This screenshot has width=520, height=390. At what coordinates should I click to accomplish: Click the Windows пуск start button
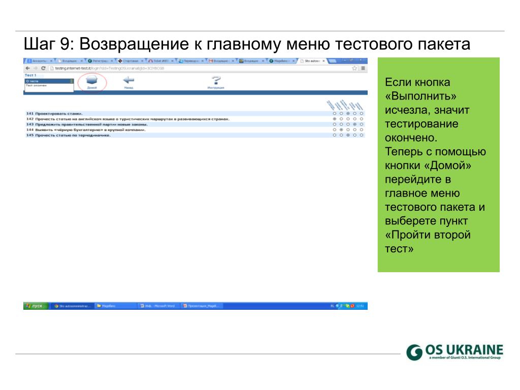click(x=36, y=306)
